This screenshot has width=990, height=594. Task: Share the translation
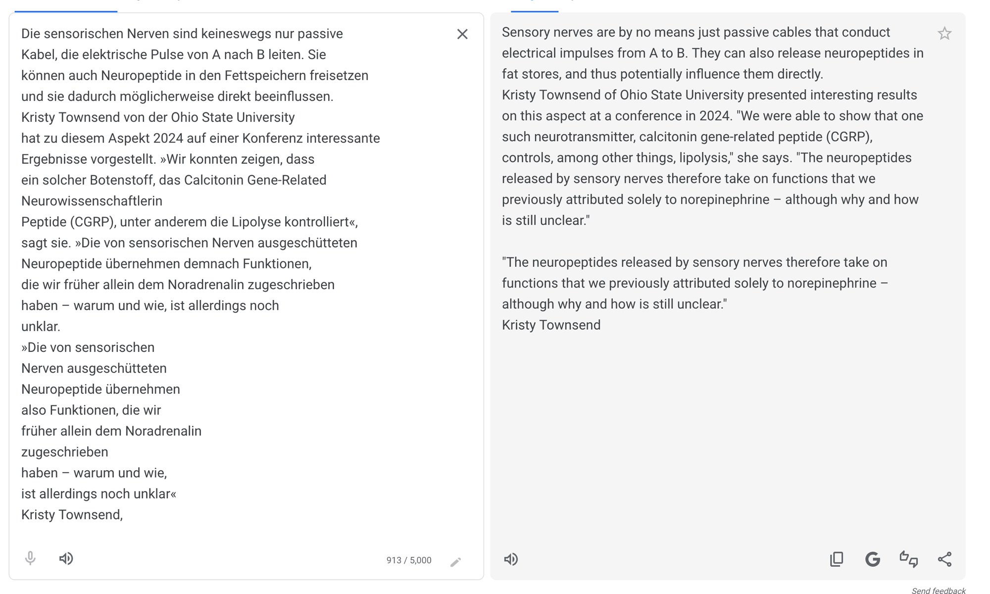tap(944, 559)
